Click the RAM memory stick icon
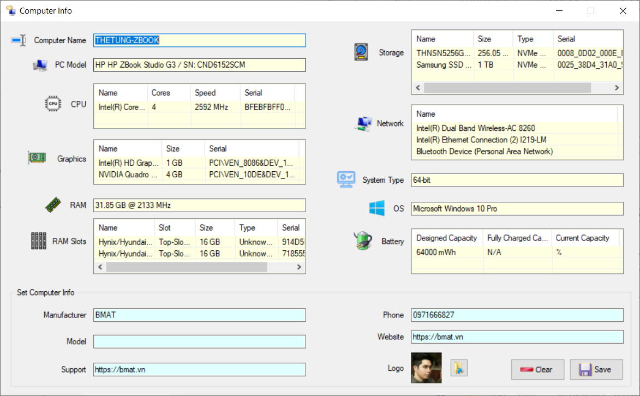 (x=53, y=205)
